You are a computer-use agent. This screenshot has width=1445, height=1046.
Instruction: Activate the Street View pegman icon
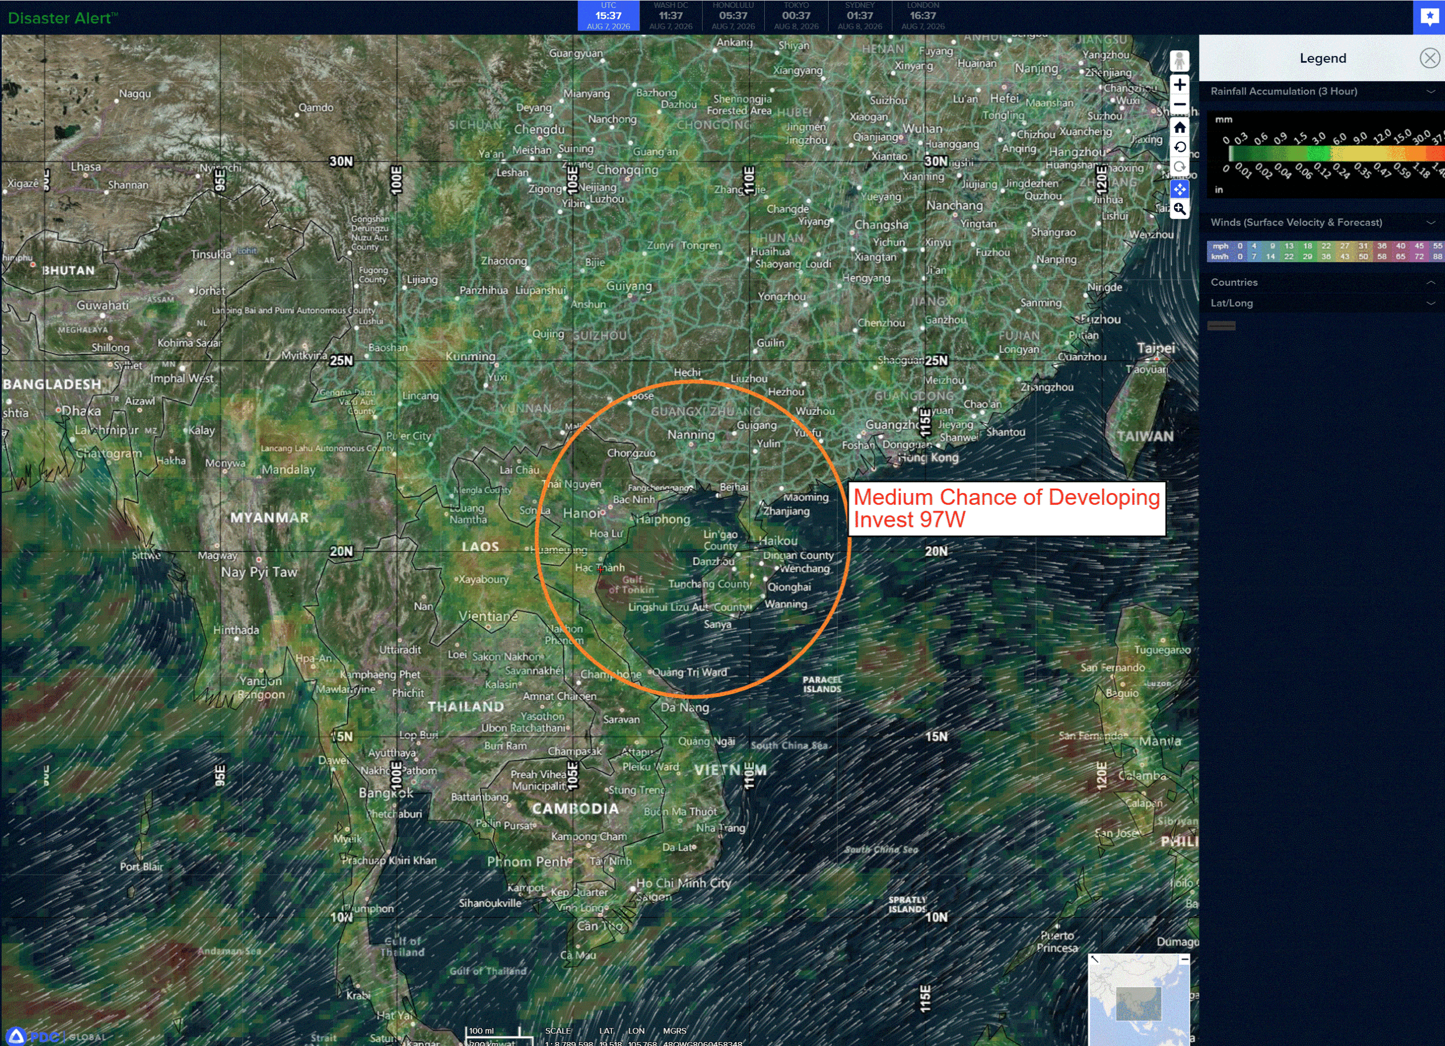[1179, 61]
